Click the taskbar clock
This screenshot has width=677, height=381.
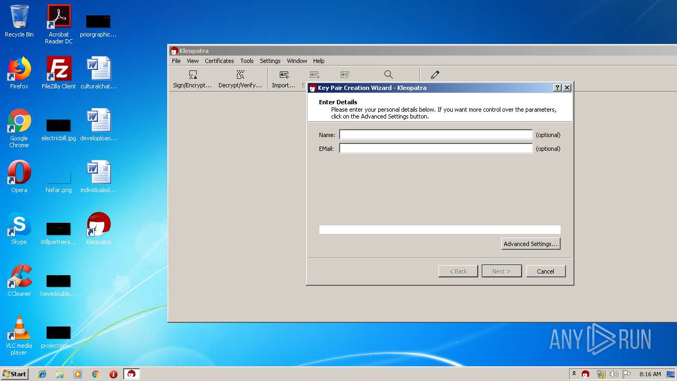pyautogui.click(x=650, y=374)
